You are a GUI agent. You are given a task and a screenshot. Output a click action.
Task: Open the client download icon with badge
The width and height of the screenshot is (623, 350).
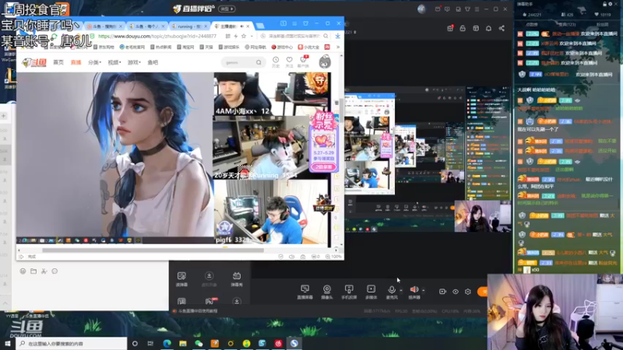[x=303, y=61]
